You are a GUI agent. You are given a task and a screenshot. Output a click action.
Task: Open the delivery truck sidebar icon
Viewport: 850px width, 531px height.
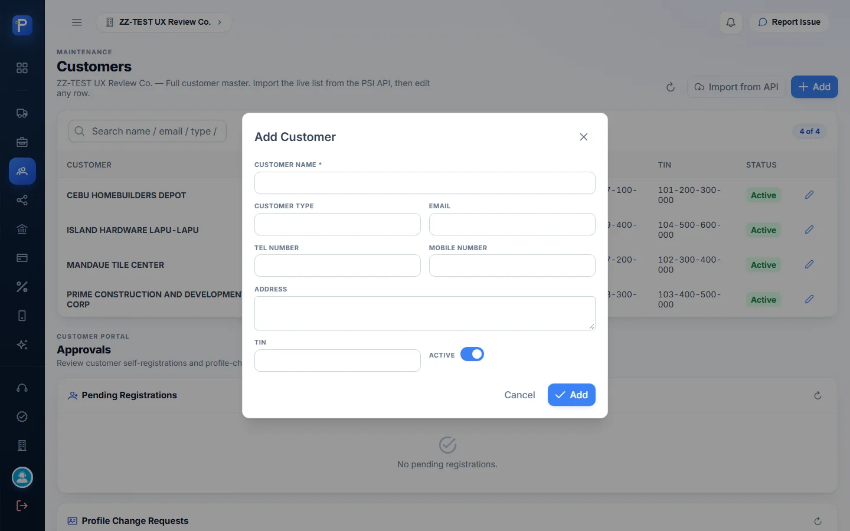(x=22, y=113)
